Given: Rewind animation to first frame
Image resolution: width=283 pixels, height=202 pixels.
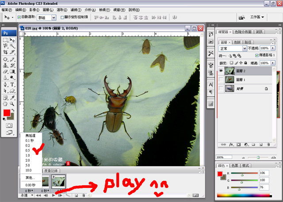Looking at the screenshot, I should [39, 195].
